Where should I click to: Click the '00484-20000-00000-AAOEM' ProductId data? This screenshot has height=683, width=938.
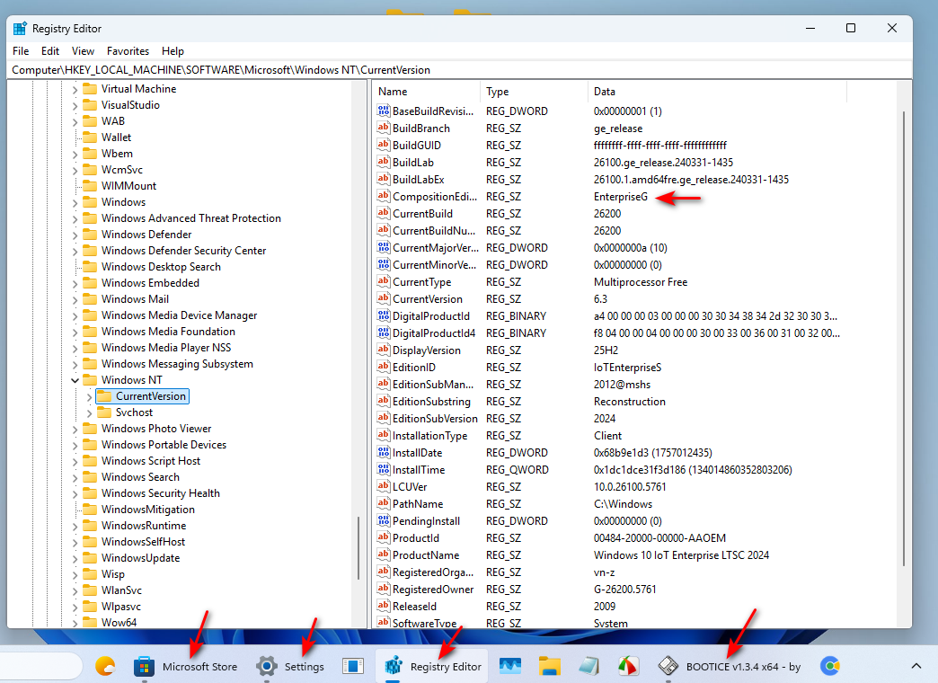659,538
